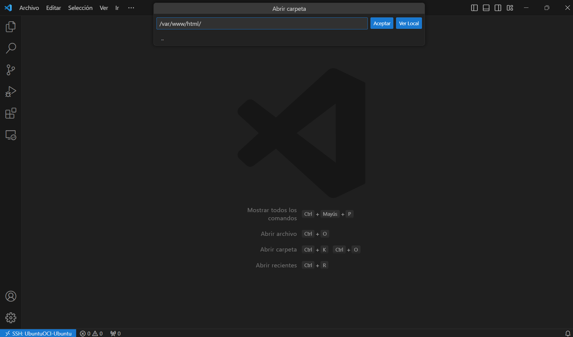Viewport: 573px width, 337px height.
Task: Open the Explorer view in activity bar
Action: point(11,27)
